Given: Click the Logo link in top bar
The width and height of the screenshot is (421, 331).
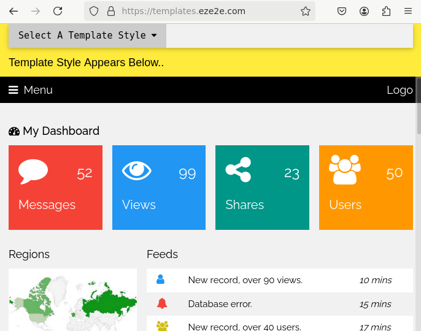Looking at the screenshot, I should [x=400, y=90].
